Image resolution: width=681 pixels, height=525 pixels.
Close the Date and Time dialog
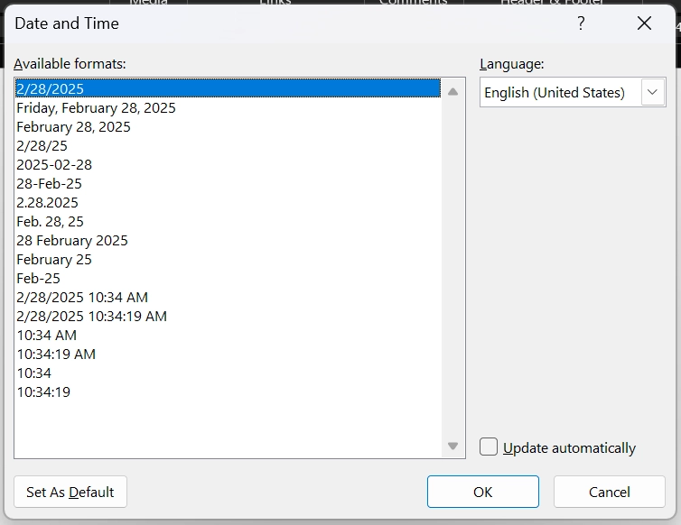tap(644, 23)
